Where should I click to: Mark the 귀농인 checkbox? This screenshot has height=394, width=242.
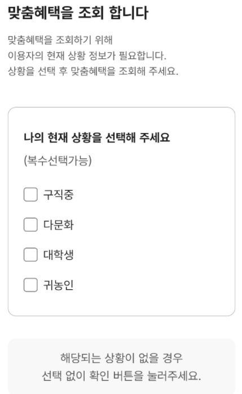(30, 285)
